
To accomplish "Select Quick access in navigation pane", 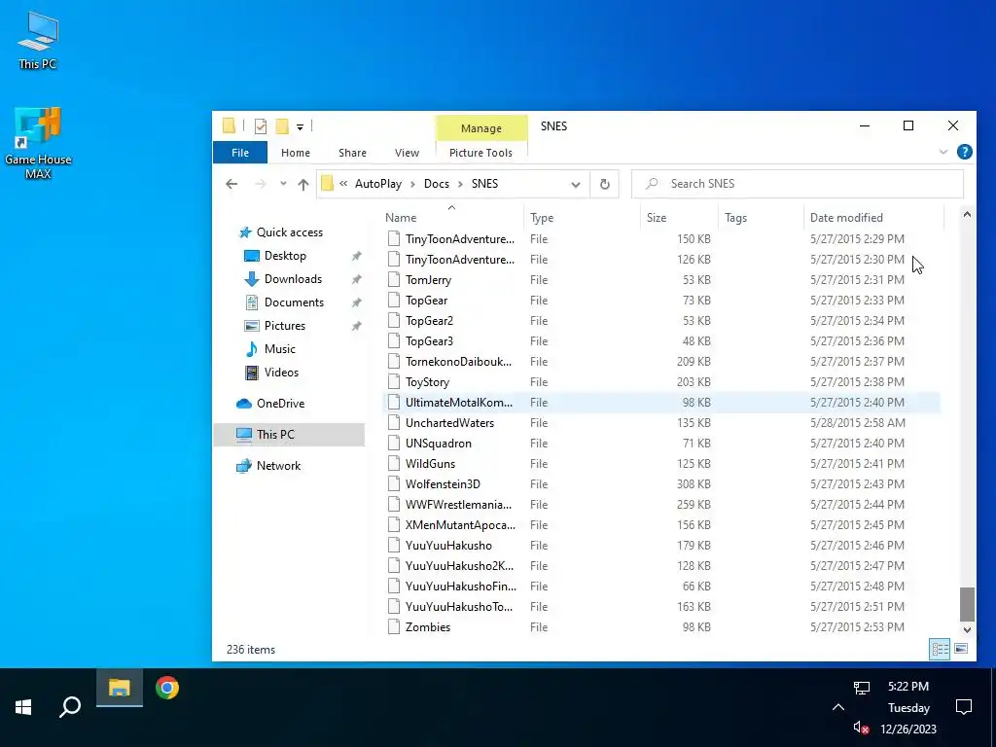I will [289, 232].
